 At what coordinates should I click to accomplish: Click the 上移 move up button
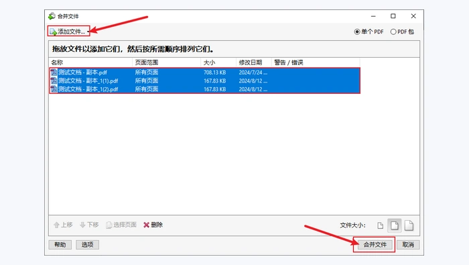(x=63, y=225)
